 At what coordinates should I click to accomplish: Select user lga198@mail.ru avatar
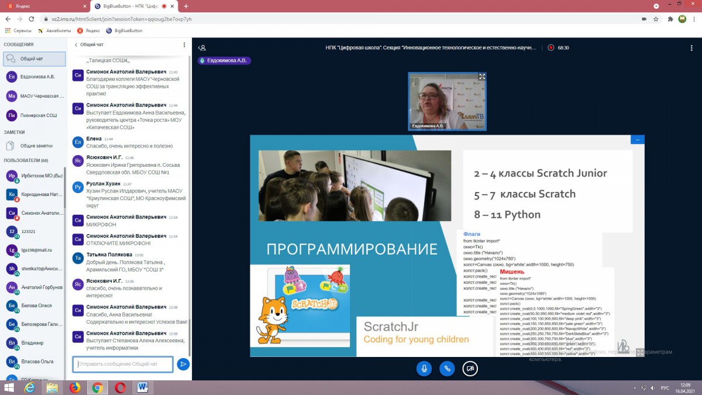point(12,250)
